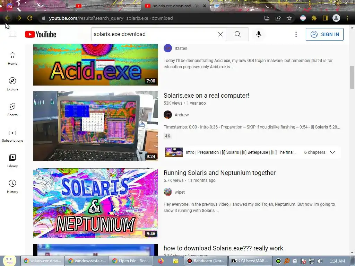
Task: Open Firefox from the taskbar
Action: pos(161,261)
